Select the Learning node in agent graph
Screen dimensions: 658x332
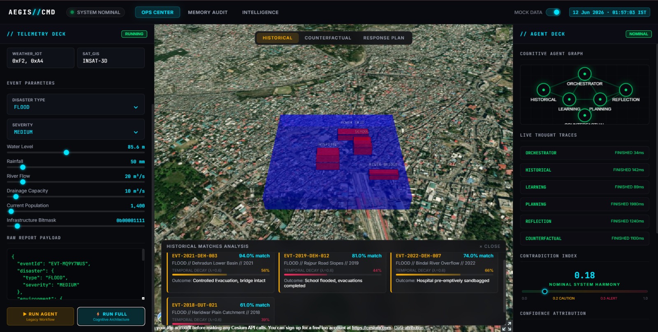[x=569, y=99]
